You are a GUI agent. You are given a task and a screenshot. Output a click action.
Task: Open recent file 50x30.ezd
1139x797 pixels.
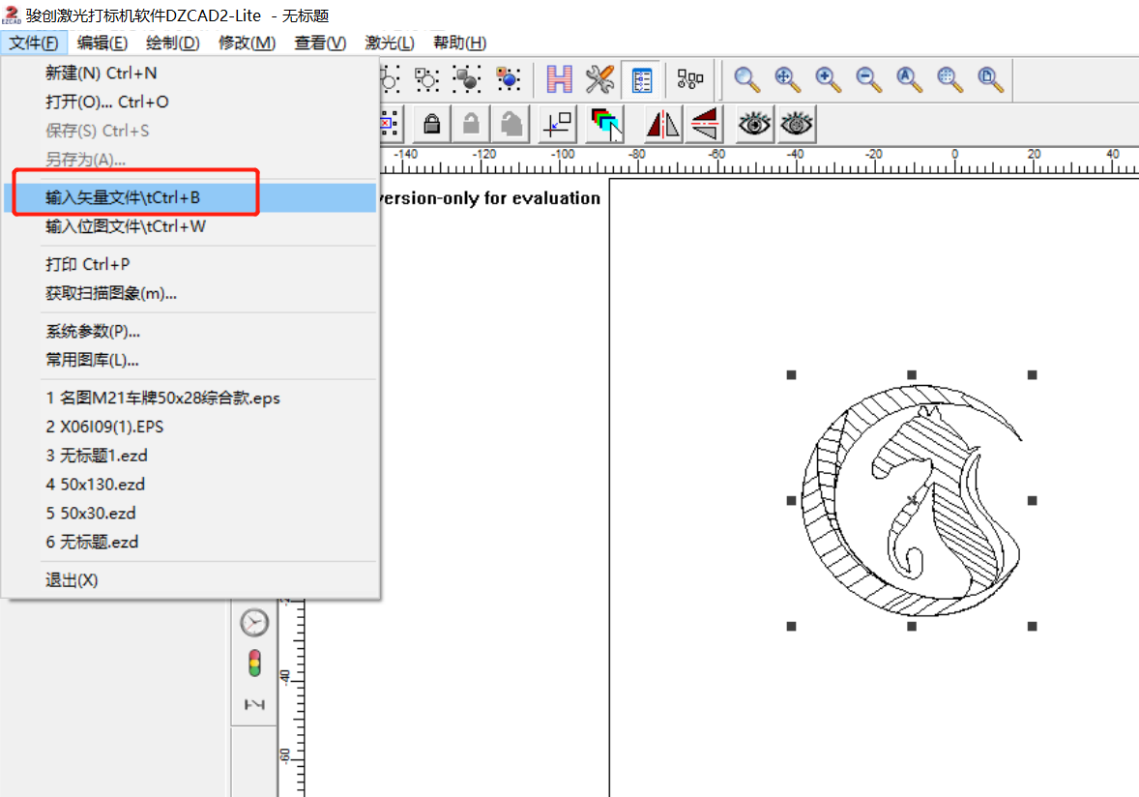(x=190, y=513)
